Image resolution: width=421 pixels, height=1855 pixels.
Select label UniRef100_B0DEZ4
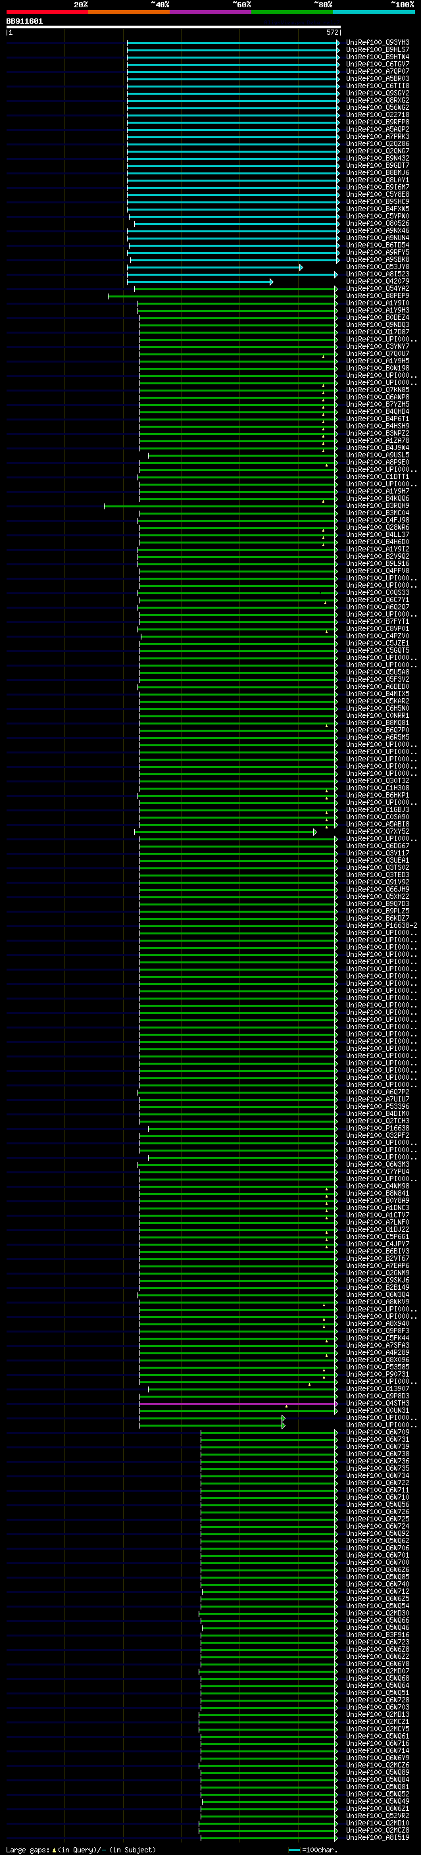tap(378, 318)
